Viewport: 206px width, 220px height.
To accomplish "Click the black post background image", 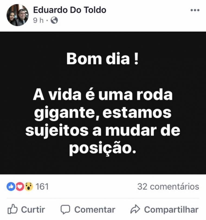I will pyautogui.click(x=103, y=103).
